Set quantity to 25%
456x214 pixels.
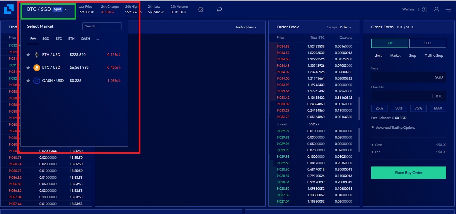coord(379,108)
